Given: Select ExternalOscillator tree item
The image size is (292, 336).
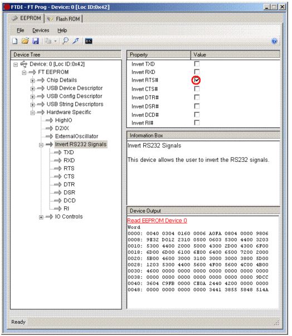Looking at the screenshot, I should pos(77,136).
